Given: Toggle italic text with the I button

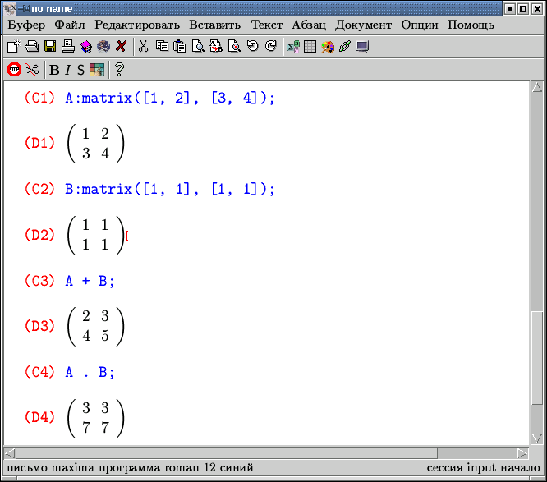Looking at the screenshot, I should pyautogui.click(x=68, y=70).
